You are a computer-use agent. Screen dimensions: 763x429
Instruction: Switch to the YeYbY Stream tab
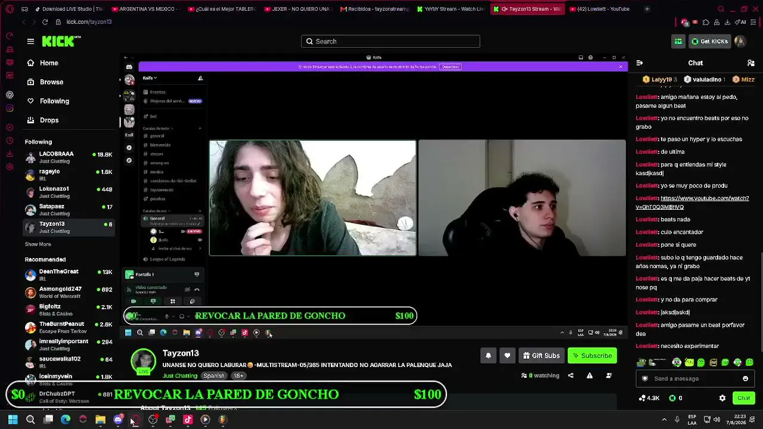coord(451,9)
